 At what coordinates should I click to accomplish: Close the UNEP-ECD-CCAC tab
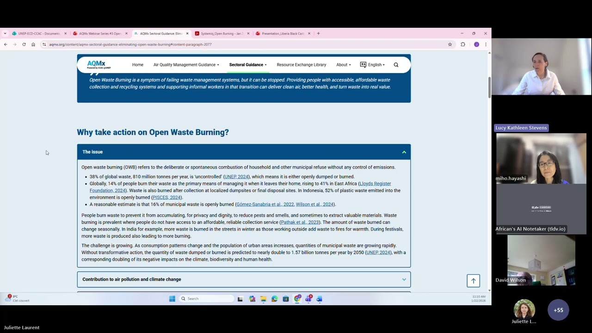click(65, 33)
